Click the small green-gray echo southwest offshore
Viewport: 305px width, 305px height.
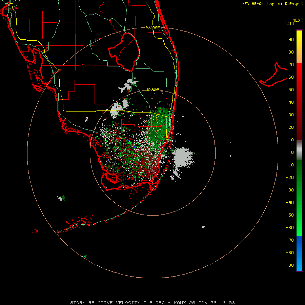(61, 198)
